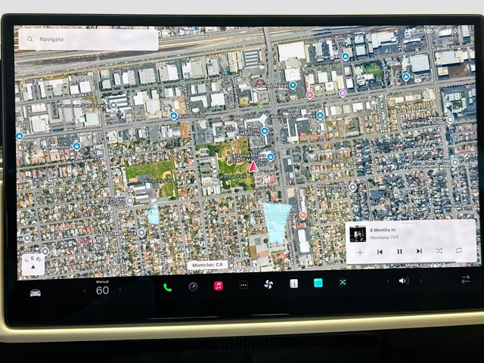
Task: Tap the speaker volume icon
Action: tap(403, 281)
